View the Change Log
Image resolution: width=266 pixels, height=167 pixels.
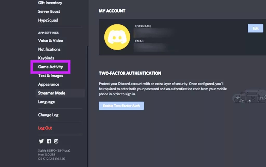48,115
